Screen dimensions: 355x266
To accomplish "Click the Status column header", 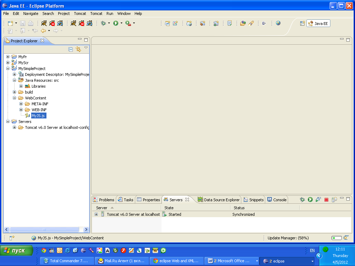I will coord(265,208).
